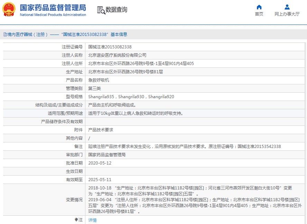Click the 其他内容 row label
The width and height of the screenshot is (307, 224).
pyautogui.click(x=74, y=138)
